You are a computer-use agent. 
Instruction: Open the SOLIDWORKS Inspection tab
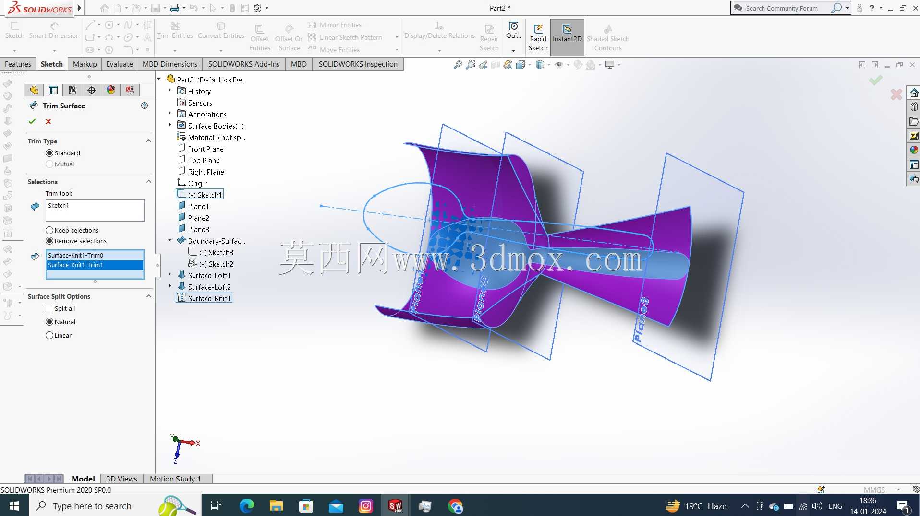click(358, 64)
